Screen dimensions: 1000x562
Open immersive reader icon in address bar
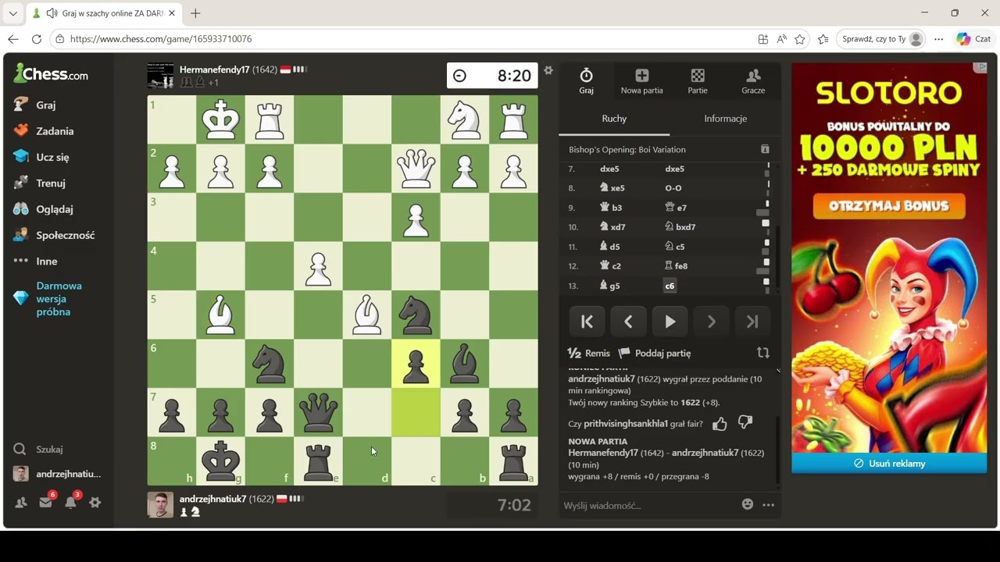781,39
